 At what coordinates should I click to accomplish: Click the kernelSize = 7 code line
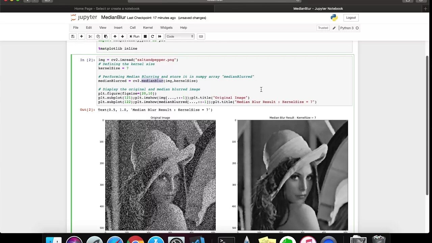coord(113,68)
